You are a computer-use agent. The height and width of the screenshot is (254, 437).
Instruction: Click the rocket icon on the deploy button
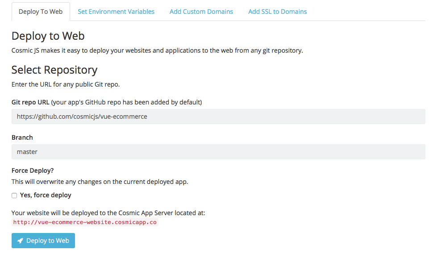point(20,241)
